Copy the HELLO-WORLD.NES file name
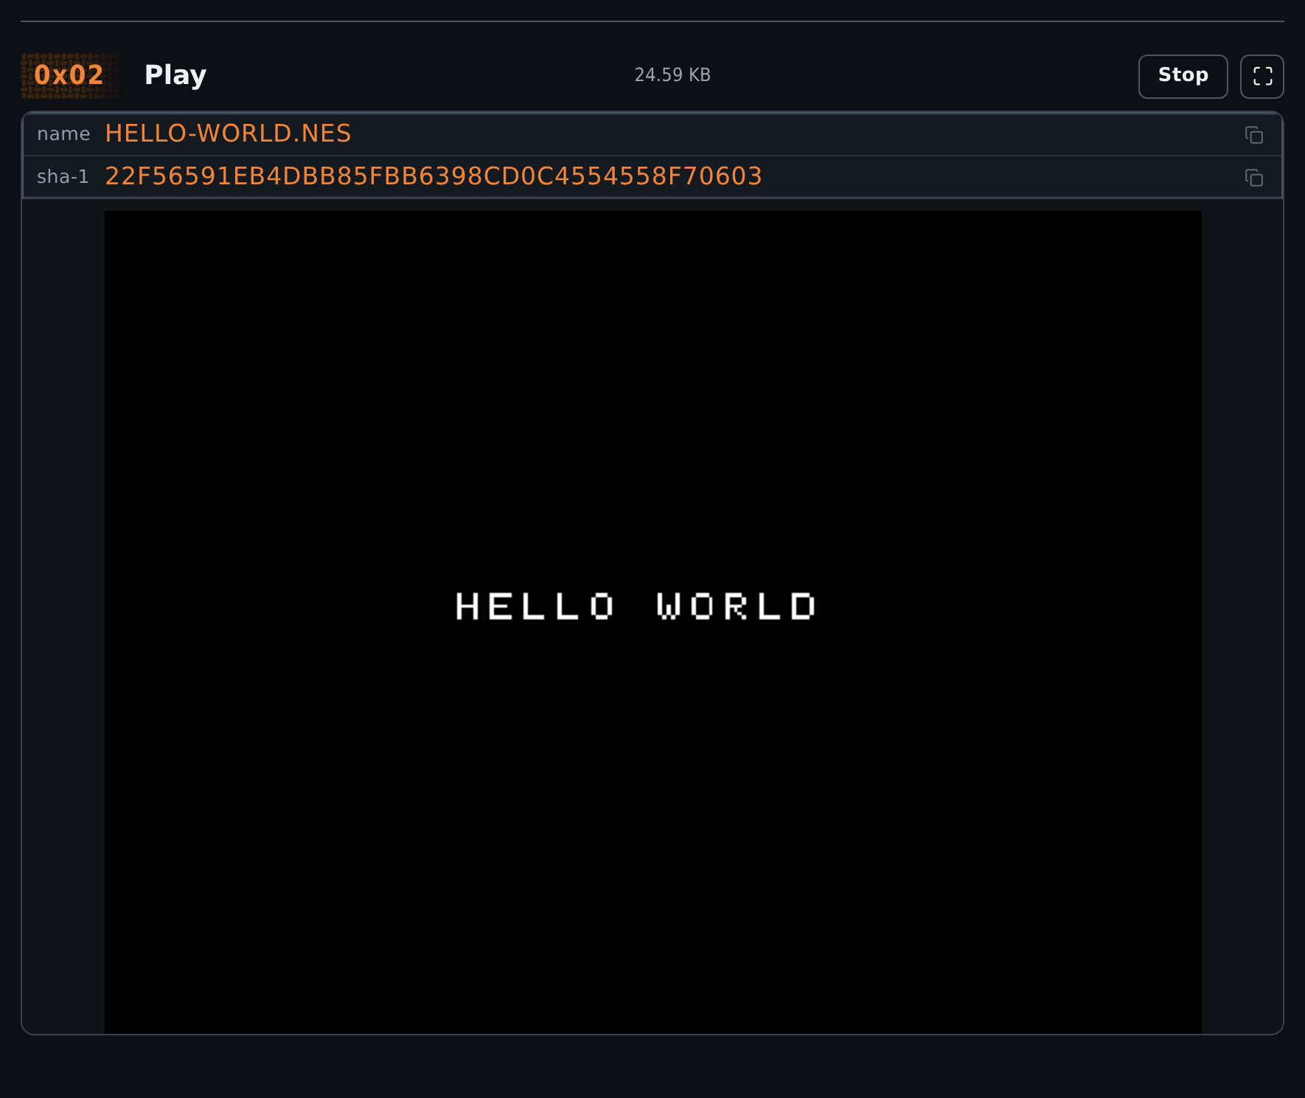This screenshot has width=1305, height=1098. tap(1254, 135)
